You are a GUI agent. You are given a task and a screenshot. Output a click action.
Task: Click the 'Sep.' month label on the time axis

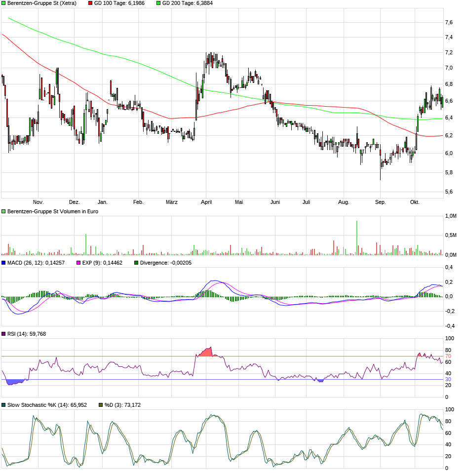pyautogui.click(x=381, y=202)
